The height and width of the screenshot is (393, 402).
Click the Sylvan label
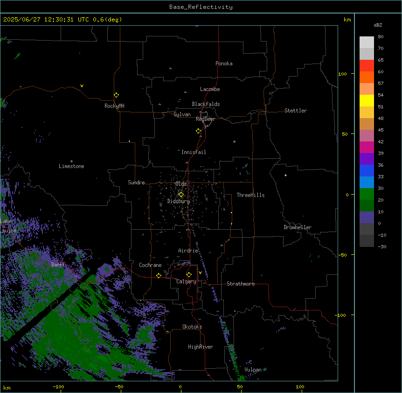coord(182,114)
